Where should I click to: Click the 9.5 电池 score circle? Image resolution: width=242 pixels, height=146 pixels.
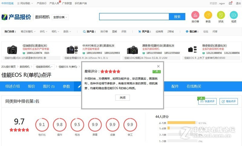[x=77, y=125]
